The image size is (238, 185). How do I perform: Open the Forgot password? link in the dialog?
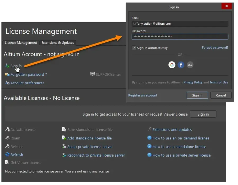pos(215,48)
